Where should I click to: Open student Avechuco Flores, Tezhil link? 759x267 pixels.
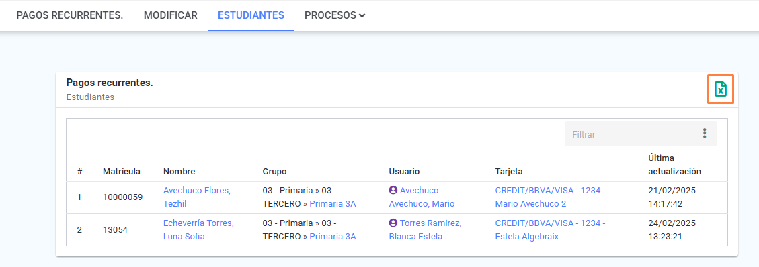[196, 197]
